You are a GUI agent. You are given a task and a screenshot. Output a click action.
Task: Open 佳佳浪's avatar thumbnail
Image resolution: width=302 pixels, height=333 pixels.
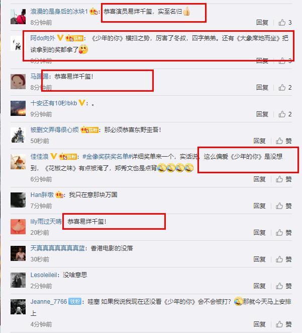click(x=18, y=162)
